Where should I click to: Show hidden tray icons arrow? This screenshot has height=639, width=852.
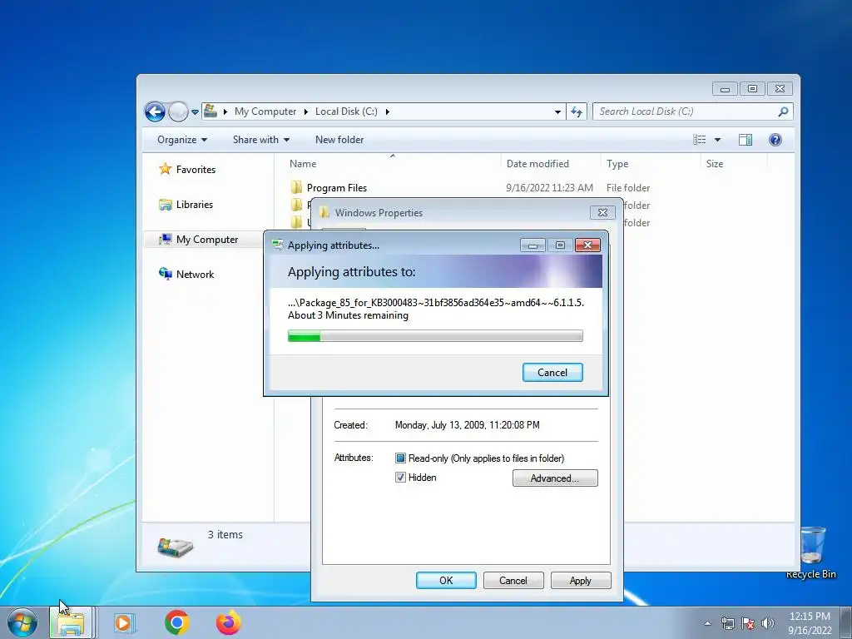[x=707, y=623]
